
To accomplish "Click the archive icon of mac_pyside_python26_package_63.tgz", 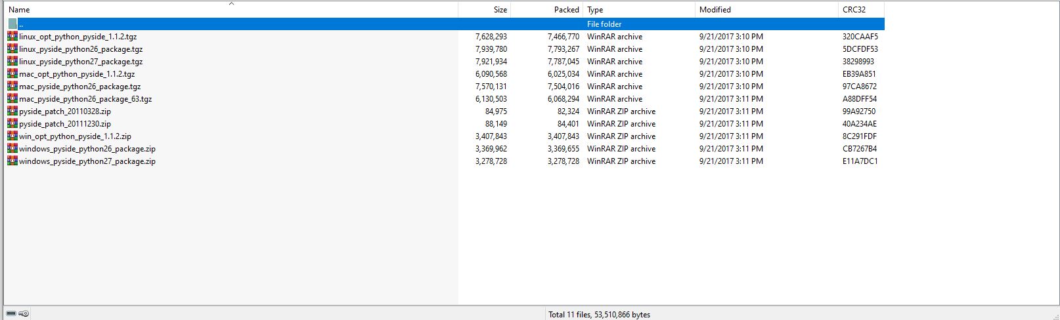I will tap(12, 99).
